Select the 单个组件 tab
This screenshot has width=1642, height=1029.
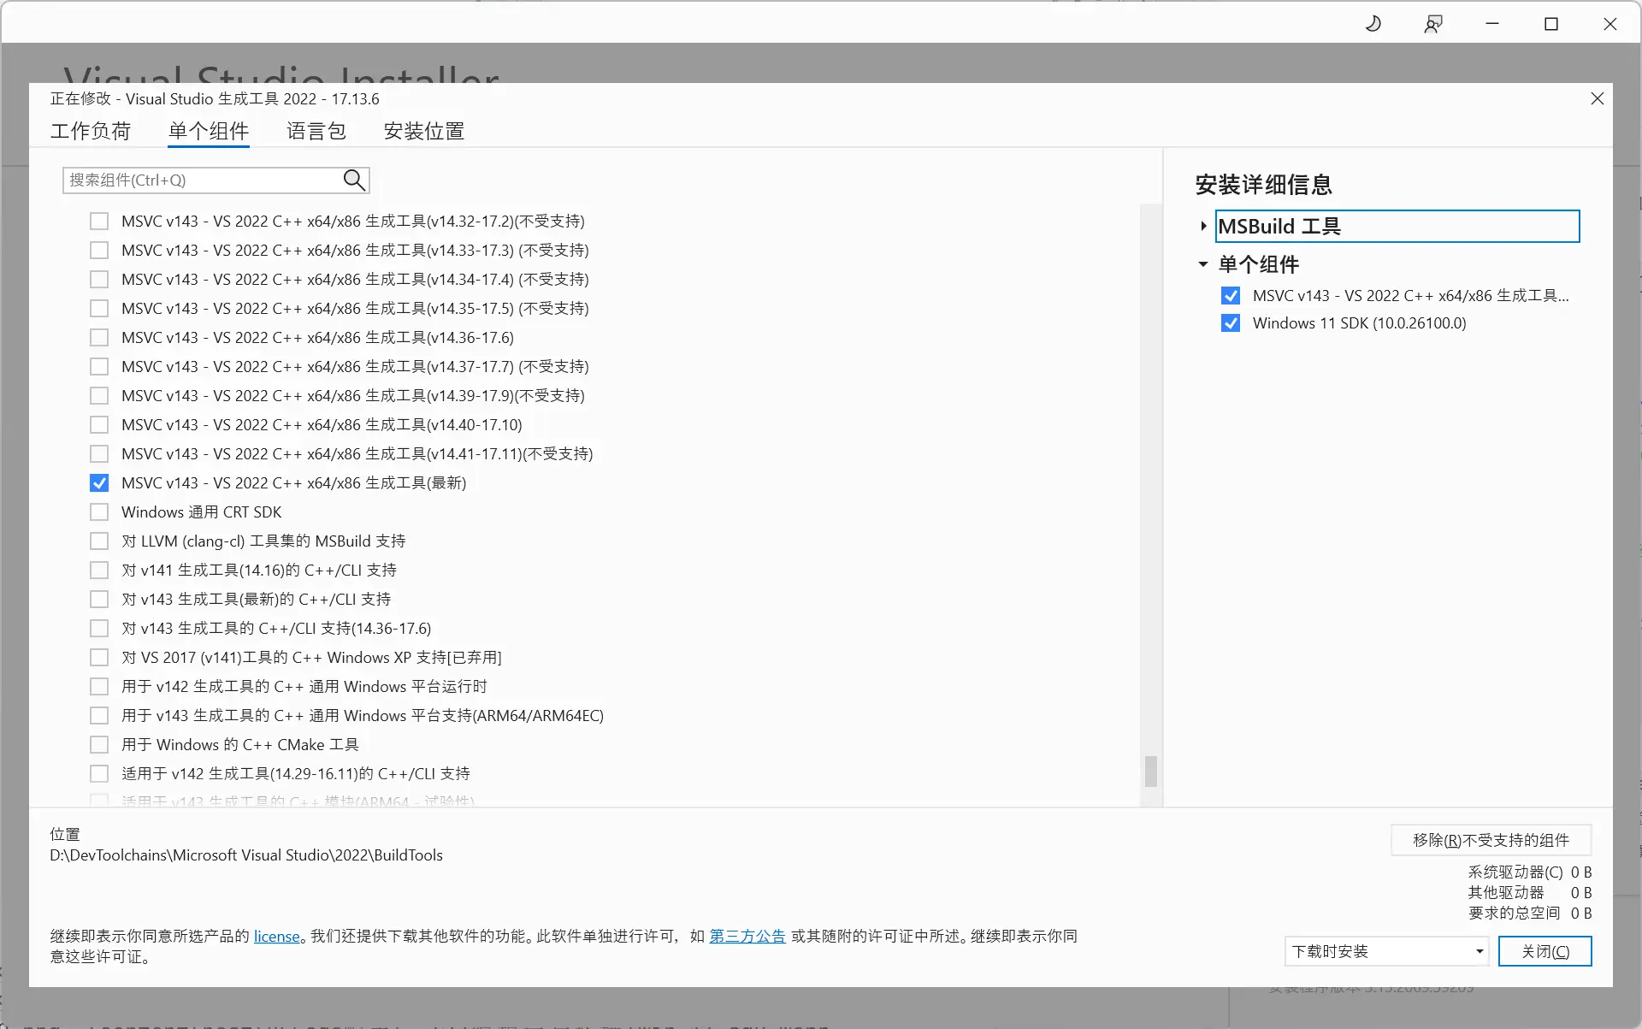(x=209, y=131)
